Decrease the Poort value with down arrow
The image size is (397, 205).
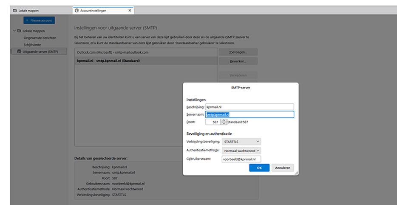224,123
